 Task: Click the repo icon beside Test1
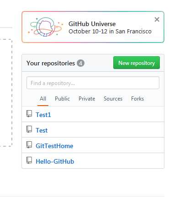(29, 114)
